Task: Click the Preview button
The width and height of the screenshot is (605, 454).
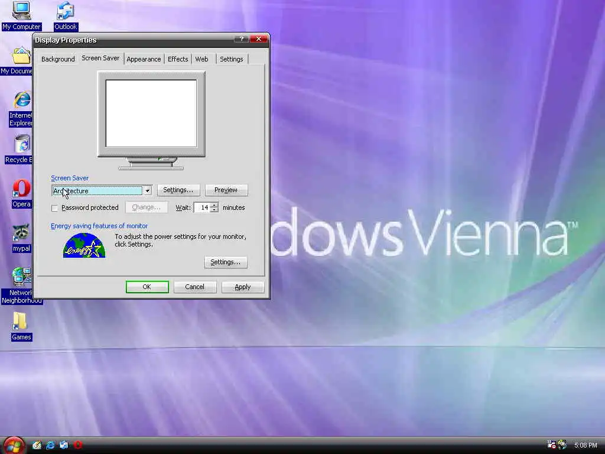Action: [x=226, y=190]
